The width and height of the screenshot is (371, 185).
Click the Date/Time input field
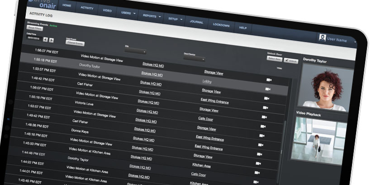[x=34, y=38]
